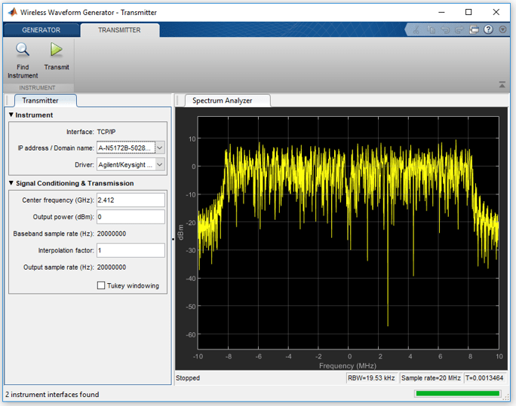Click the Copy icon in quick toolbar
This screenshot has width=516, height=406.
pyautogui.click(x=432, y=30)
